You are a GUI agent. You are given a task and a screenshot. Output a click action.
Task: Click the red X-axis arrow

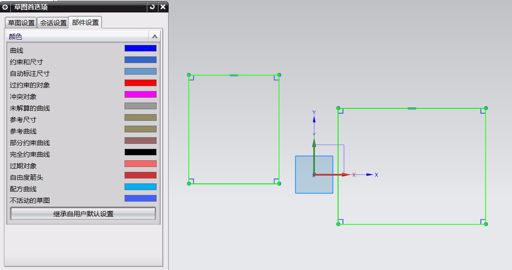coord(340,175)
